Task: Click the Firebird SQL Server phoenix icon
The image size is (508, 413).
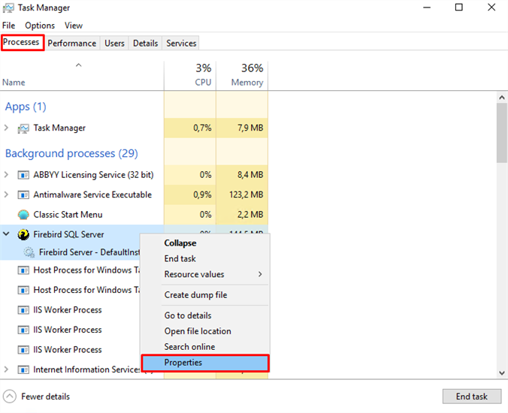Action: pyautogui.click(x=23, y=234)
